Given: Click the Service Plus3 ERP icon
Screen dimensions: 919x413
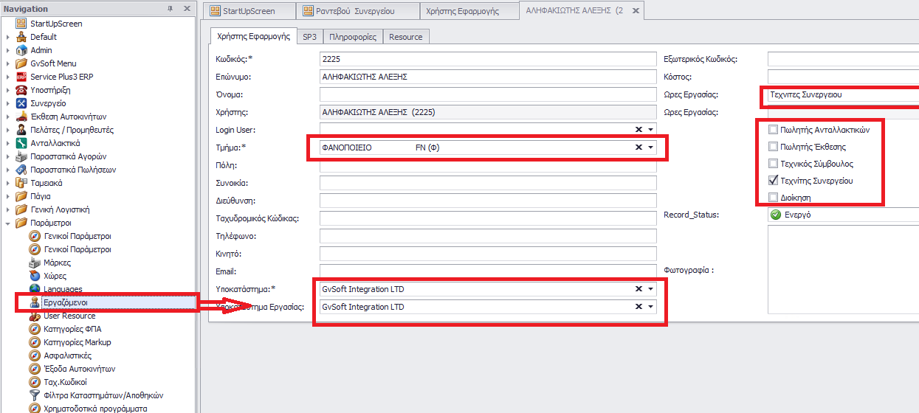Looking at the screenshot, I should click(21, 77).
